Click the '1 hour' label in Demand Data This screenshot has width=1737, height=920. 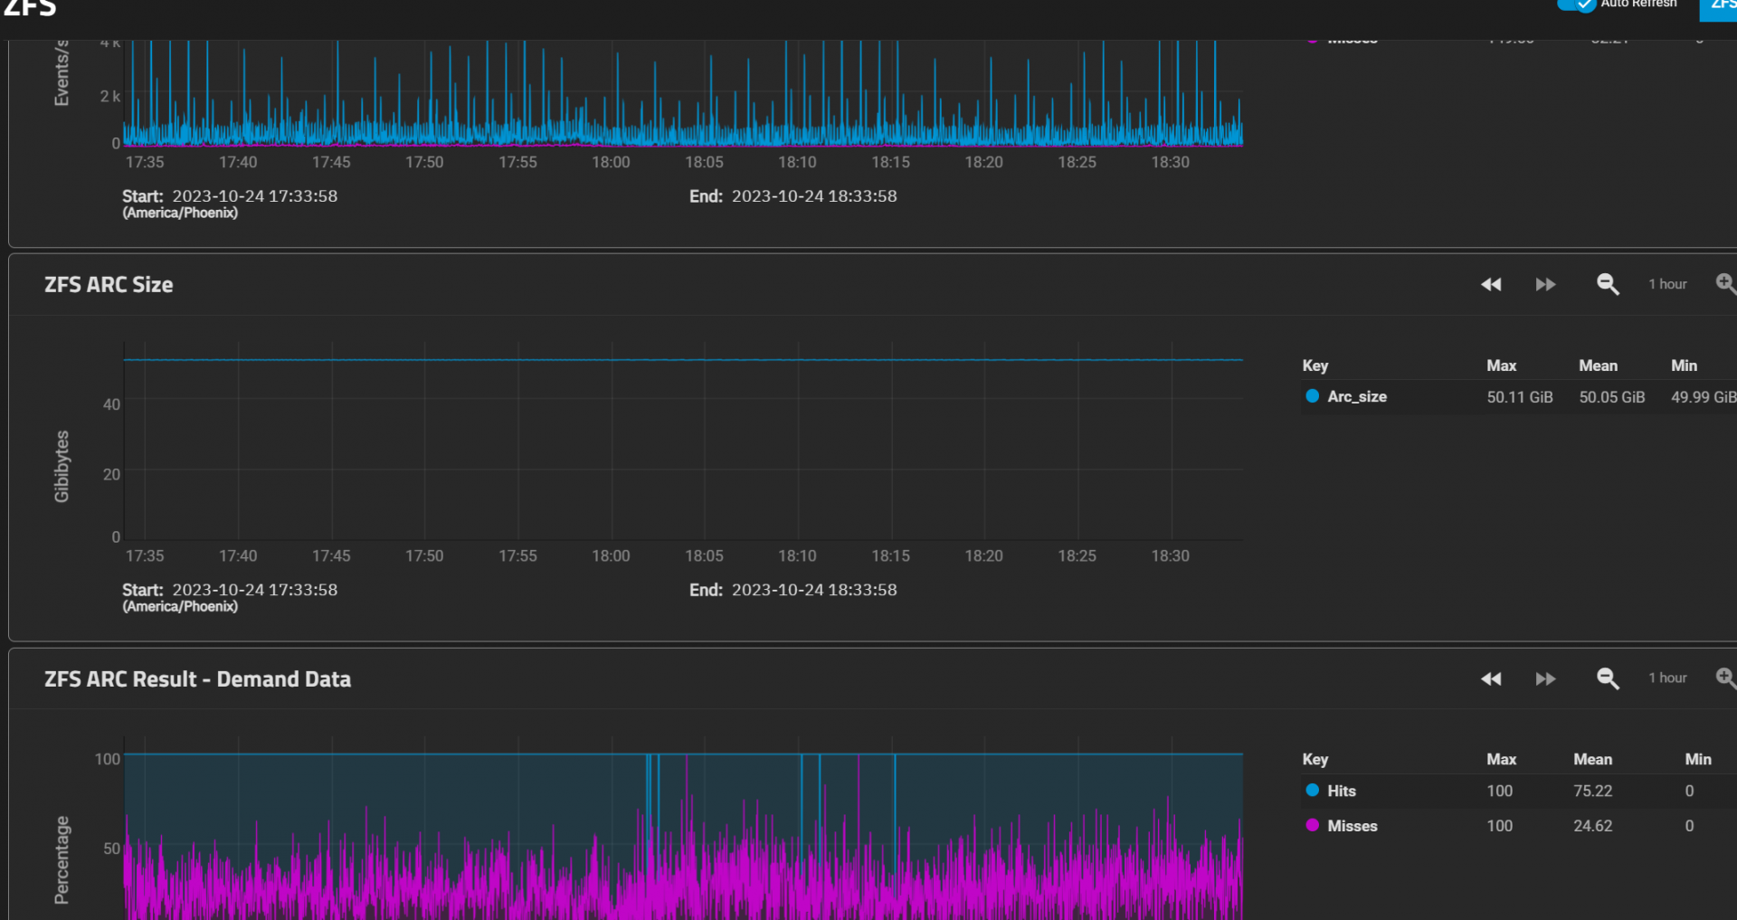(1667, 678)
